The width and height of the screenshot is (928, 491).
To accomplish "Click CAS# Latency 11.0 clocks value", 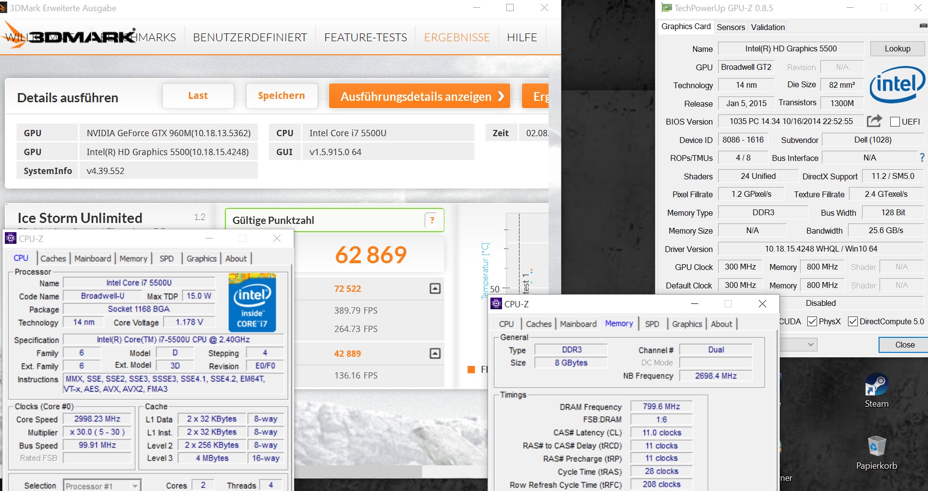I will [661, 432].
